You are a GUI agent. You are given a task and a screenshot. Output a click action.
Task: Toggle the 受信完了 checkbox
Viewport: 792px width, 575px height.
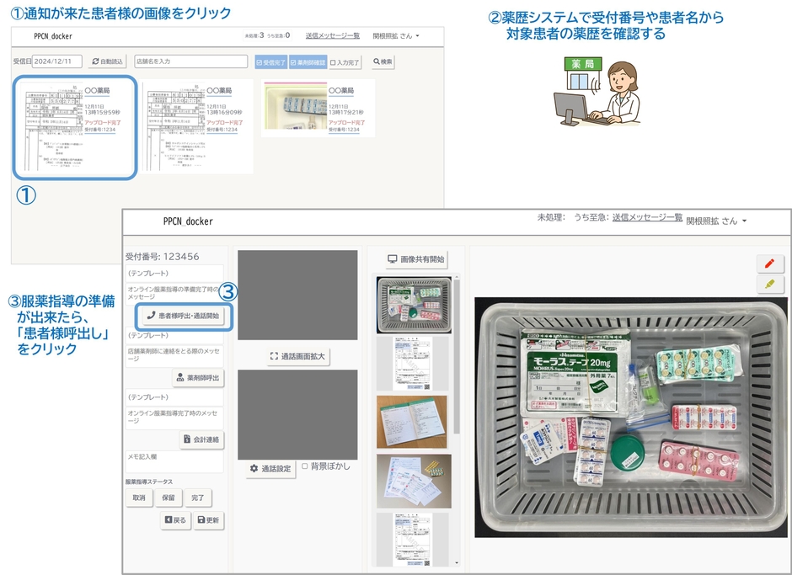click(259, 61)
